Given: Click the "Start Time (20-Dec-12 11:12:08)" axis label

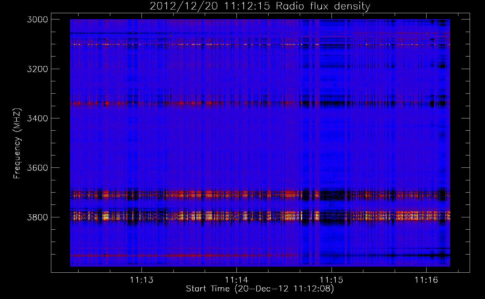Looking at the screenshot, I should pyautogui.click(x=260, y=289).
